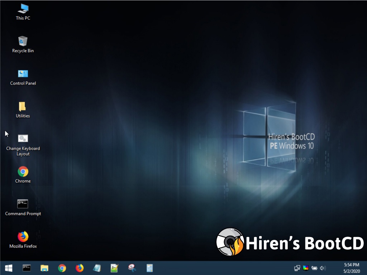This screenshot has height=275, width=367.
Task: Select the Utilities folder icon
Action: click(23, 110)
